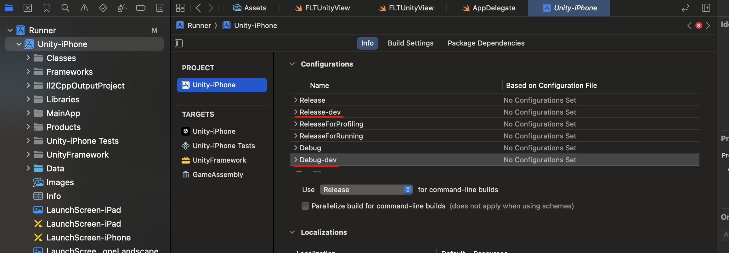Open the find navigator magnifier icon
The height and width of the screenshot is (253, 729).
click(65, 8)
